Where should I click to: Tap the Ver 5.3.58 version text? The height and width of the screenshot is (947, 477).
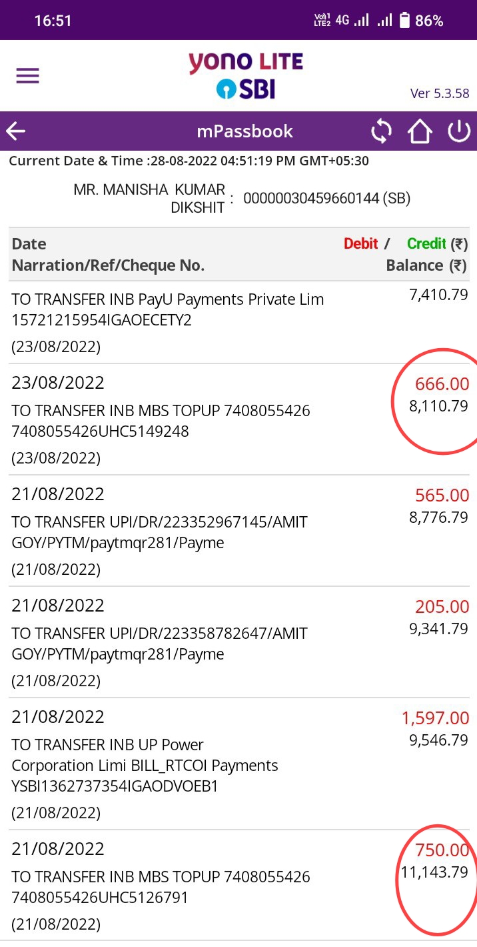[x=440, y=93]
